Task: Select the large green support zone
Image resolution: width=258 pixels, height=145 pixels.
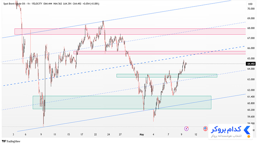Action: point(122,102)
